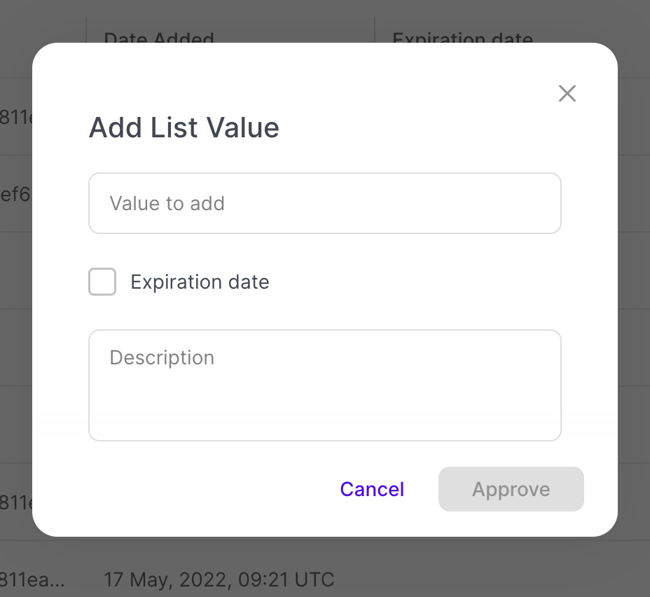
Task: Click the dimmed backdrop outside the dialog
Action: tap(634, 280)
